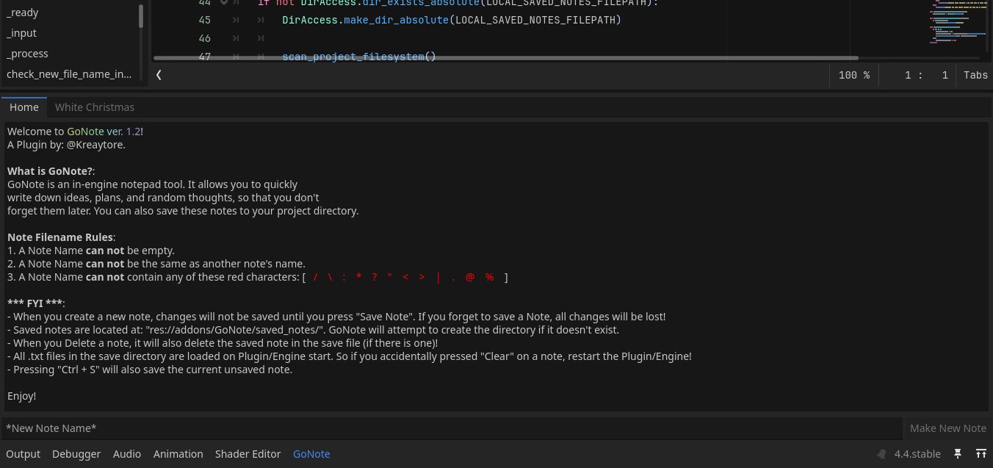Switch to the Home note tab
Image resolution: width=993 pixels, height=468 pixels.
tap(24, 107)
